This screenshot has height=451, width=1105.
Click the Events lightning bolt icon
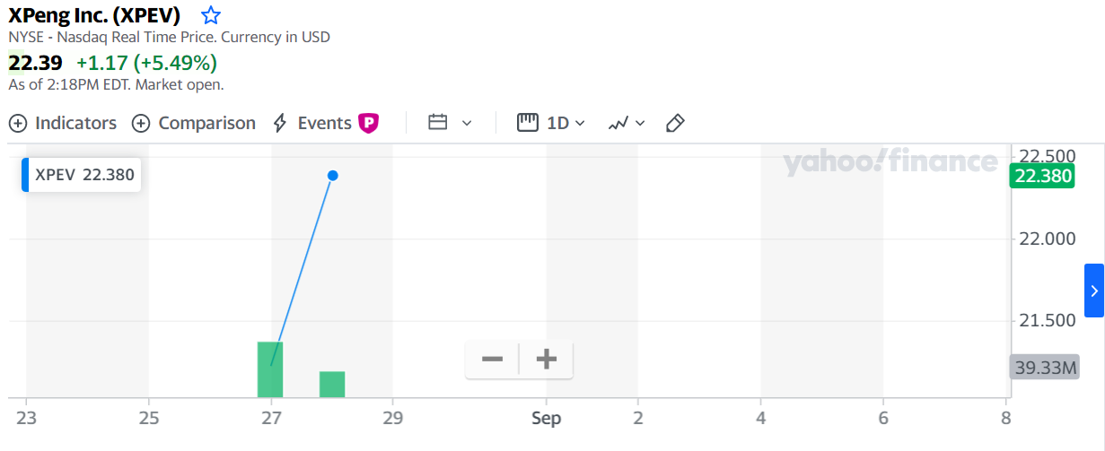pyautogui.click(x=280, y=123)
